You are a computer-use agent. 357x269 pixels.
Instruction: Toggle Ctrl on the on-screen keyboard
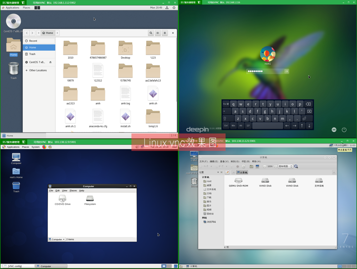[226, 126]
